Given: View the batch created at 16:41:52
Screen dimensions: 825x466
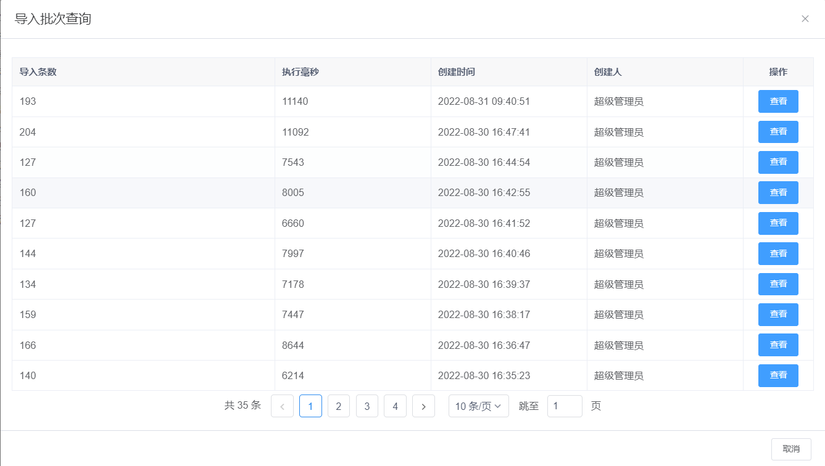Looking at the screenshot, I should point(777,223).
